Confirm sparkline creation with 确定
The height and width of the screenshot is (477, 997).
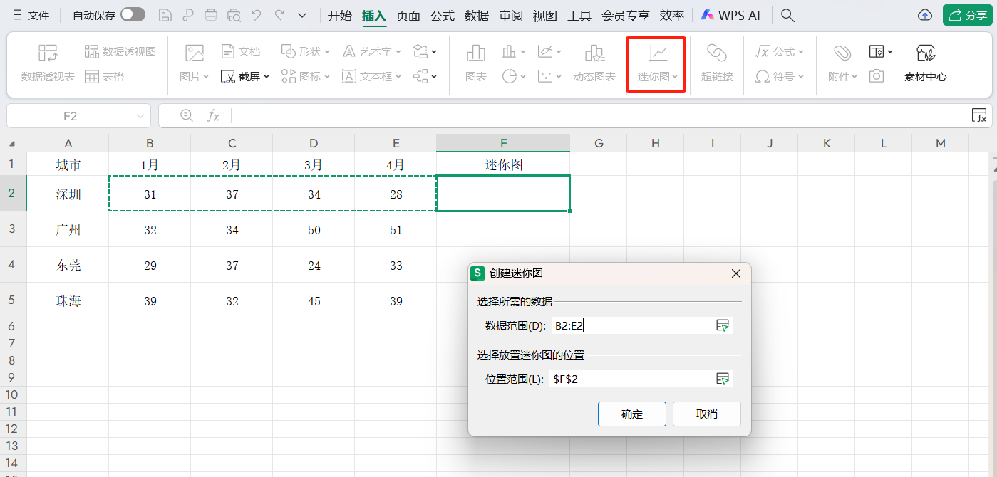pyautogui.click(x=631, y=414)
